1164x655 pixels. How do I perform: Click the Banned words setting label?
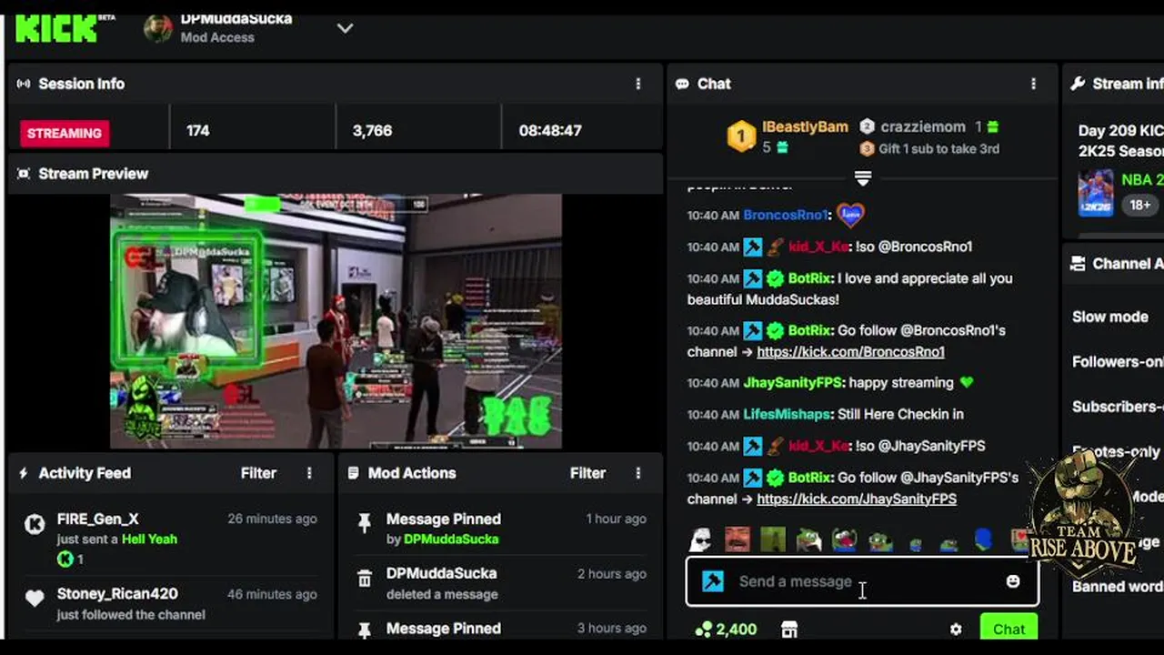click(x=1118, y=587)
